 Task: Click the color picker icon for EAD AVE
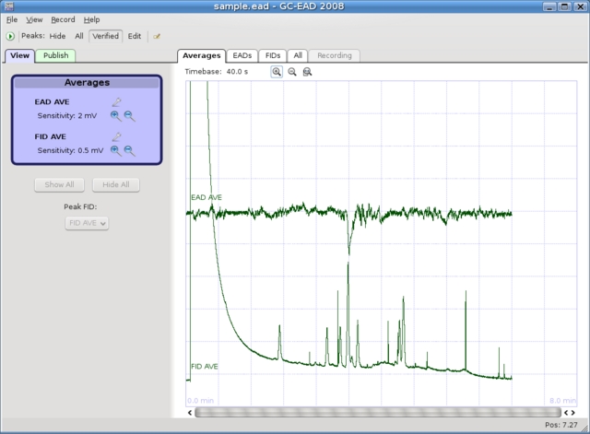pyautogui.click(x=116, y=102)
